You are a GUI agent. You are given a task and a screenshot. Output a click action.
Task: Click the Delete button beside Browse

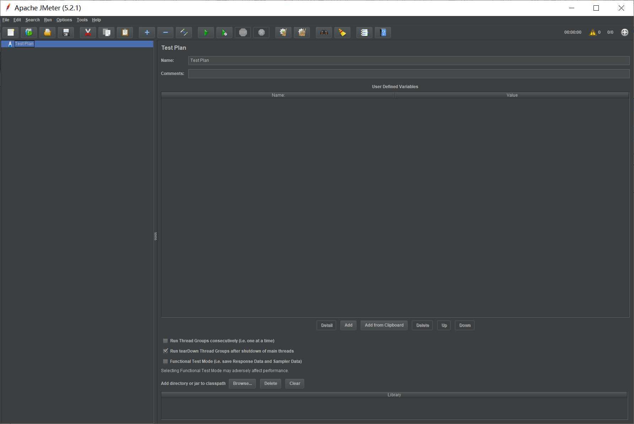point(270,383)
